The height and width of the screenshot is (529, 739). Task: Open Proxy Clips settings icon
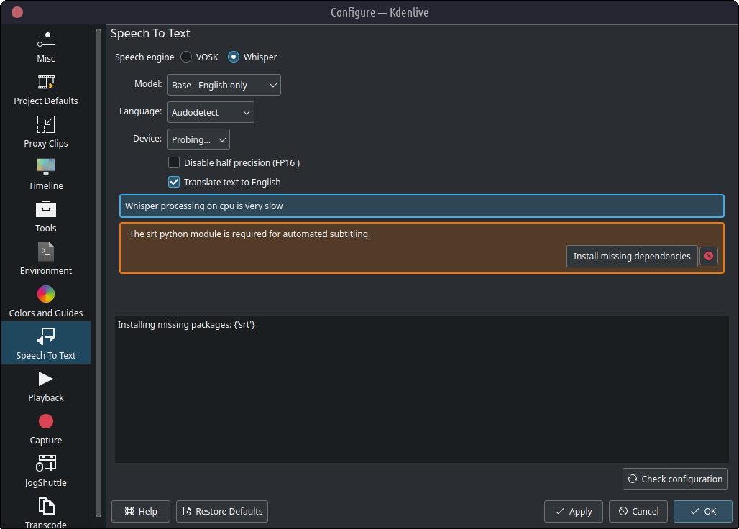tap(46, 124)
